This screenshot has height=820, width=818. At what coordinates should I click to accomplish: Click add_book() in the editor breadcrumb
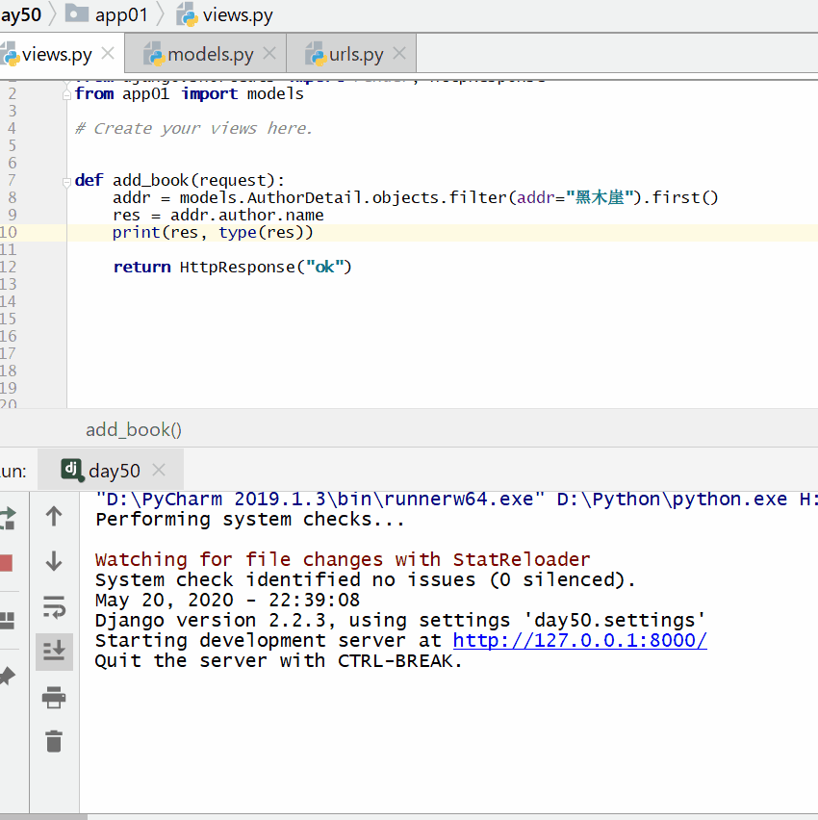click(134, 430)
